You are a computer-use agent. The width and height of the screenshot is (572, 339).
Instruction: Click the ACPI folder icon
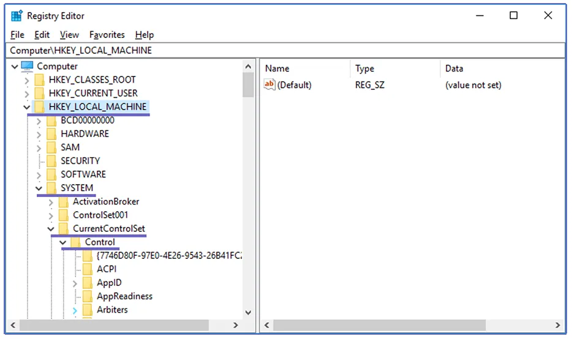pos(88,269)
